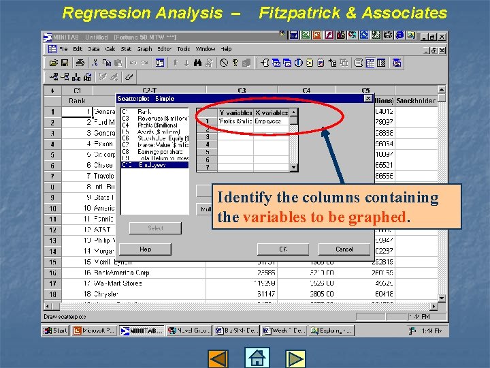Select C3 Revenues in the variable list
The image size is (490, 368).
tap(154, 119)
